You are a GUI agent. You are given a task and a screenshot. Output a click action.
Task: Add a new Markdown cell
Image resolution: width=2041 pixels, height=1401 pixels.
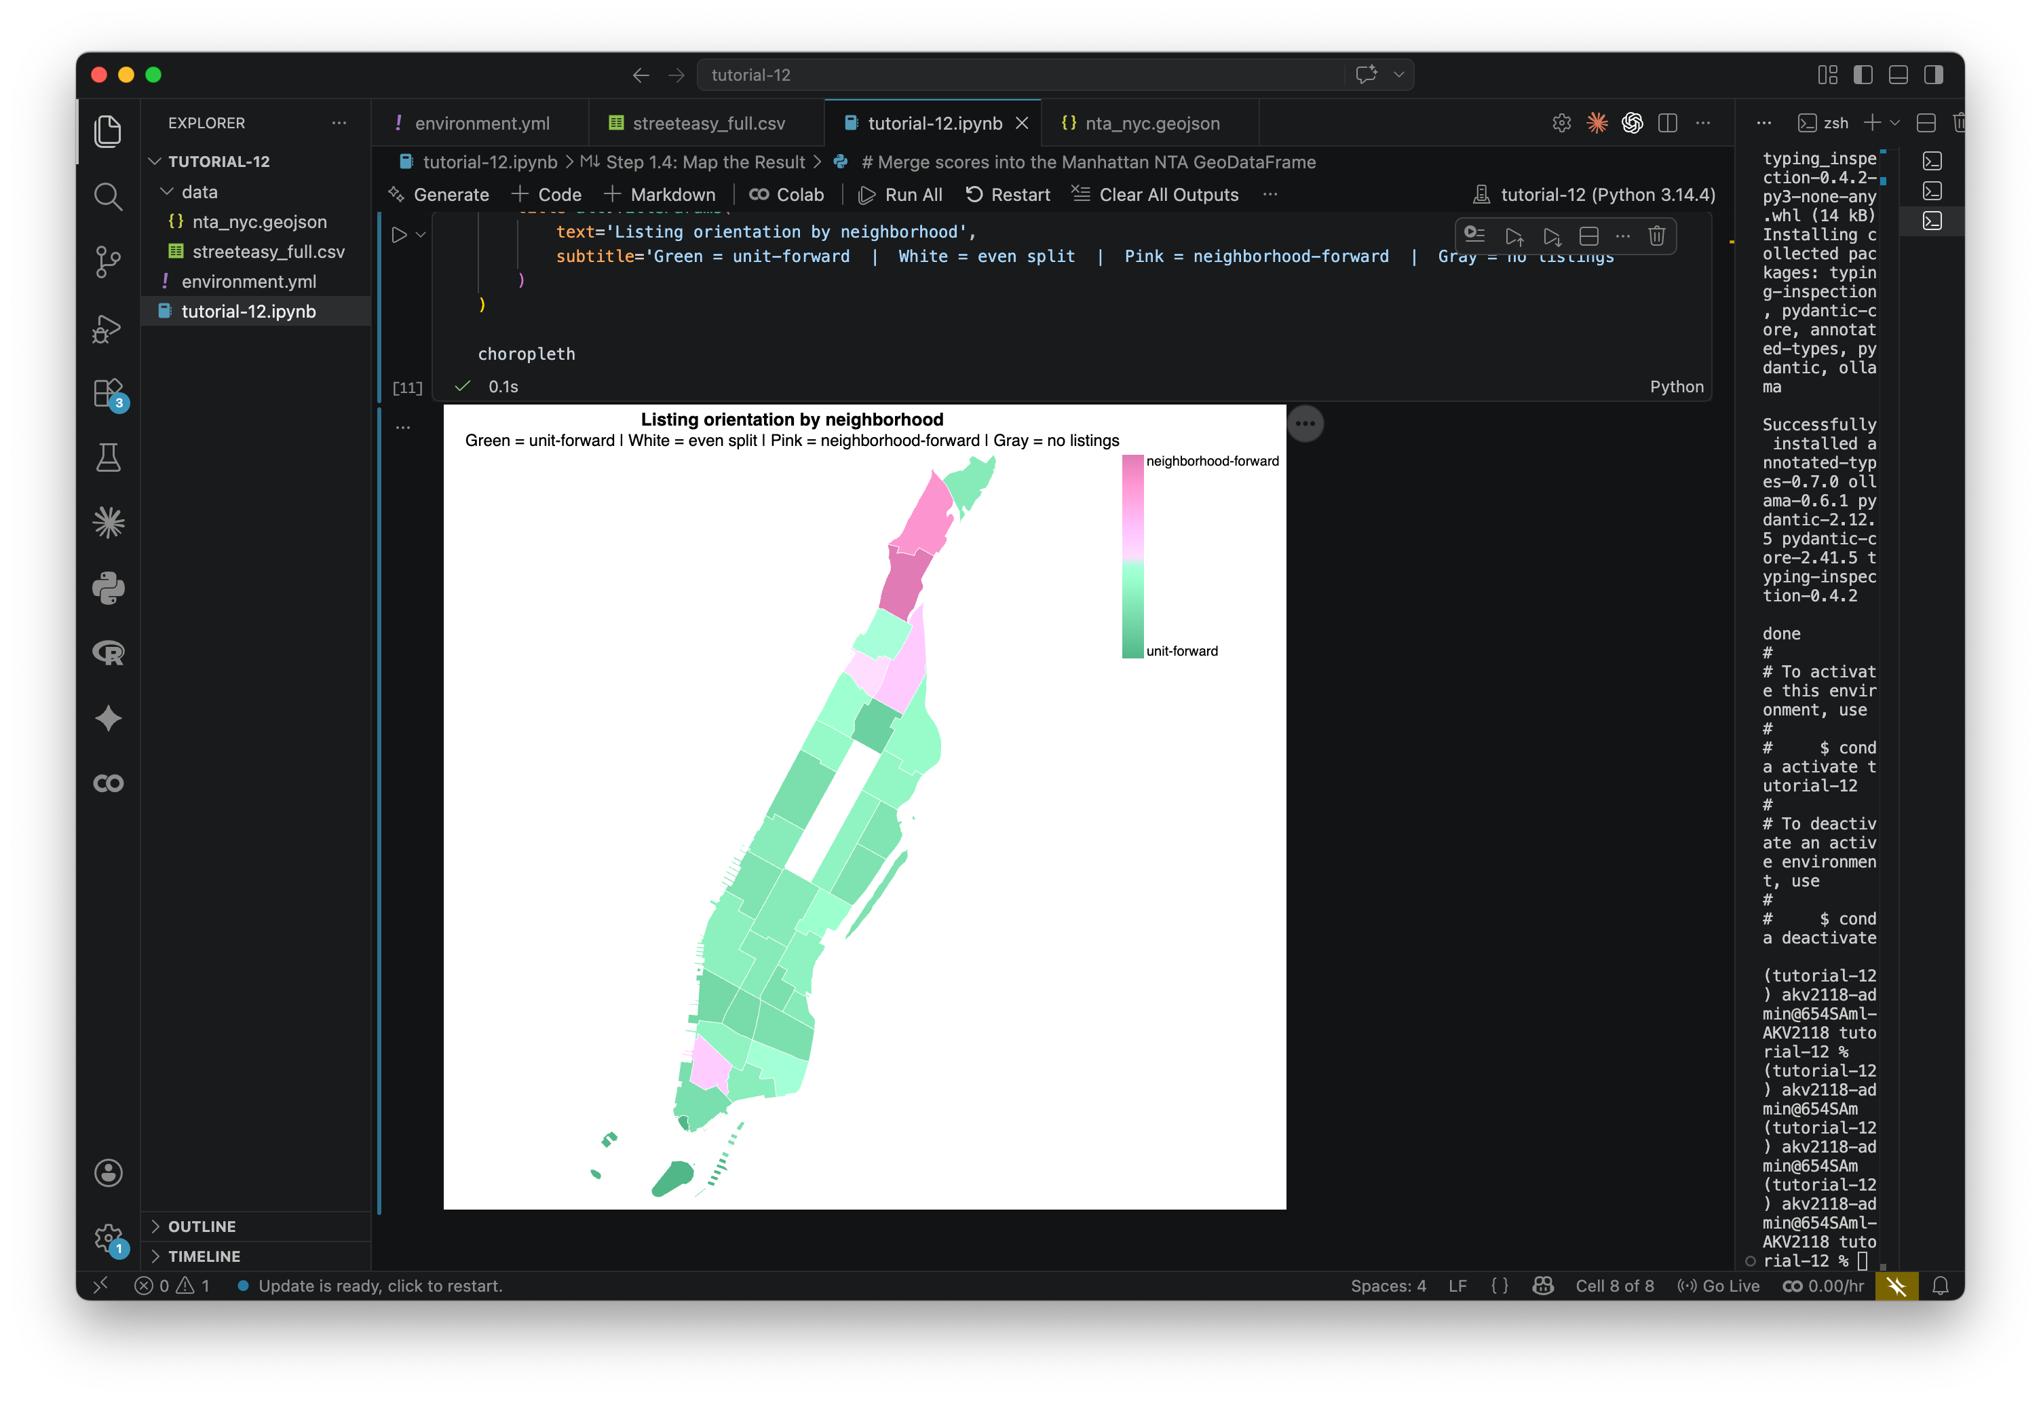tap(660, 194)
